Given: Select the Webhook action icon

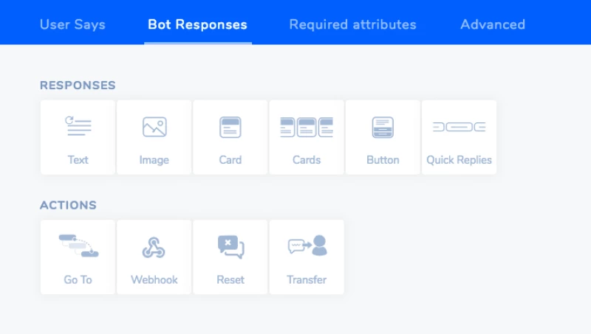Looking at the screenshot, I should [154, 248].
